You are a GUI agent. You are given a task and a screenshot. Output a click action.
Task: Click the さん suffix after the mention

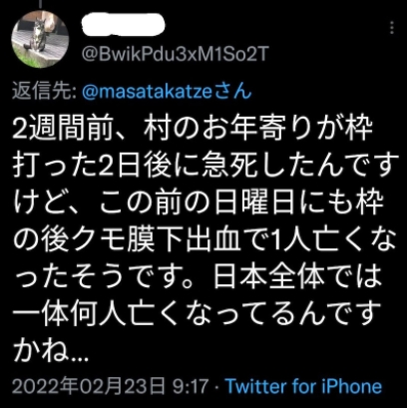click(232, 93)
